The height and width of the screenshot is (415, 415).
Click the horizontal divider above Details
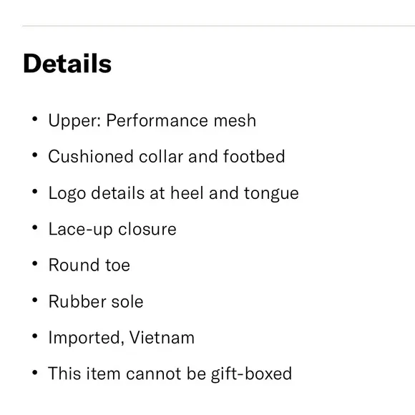coord(219,26)
